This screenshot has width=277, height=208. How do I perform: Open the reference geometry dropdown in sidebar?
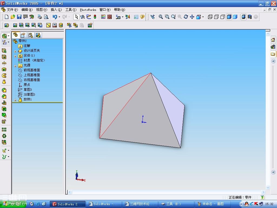pyautogui.click(x=8, y=151)
